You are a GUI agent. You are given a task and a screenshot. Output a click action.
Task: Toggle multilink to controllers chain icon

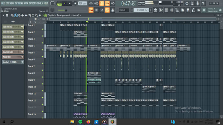point(107,10)
